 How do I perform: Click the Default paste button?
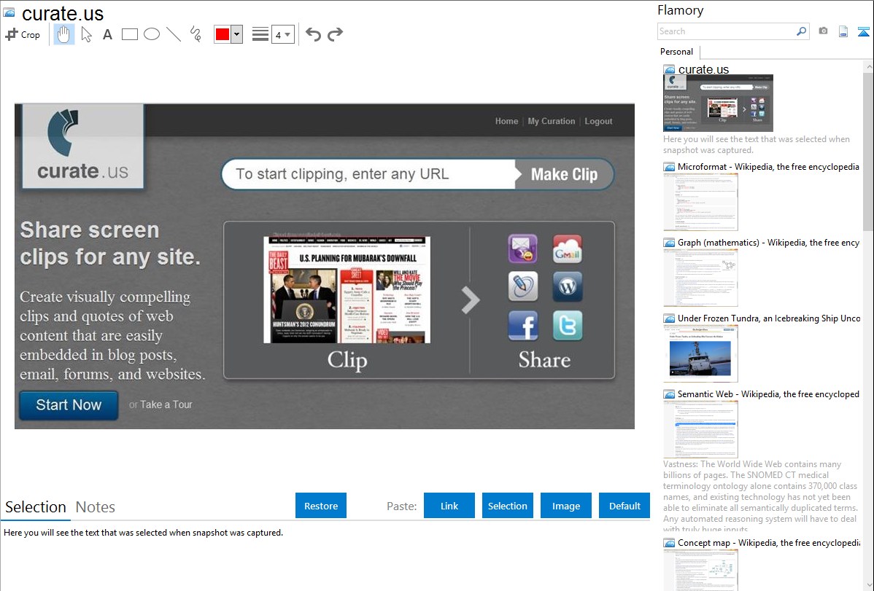click(x=624, y=506)
